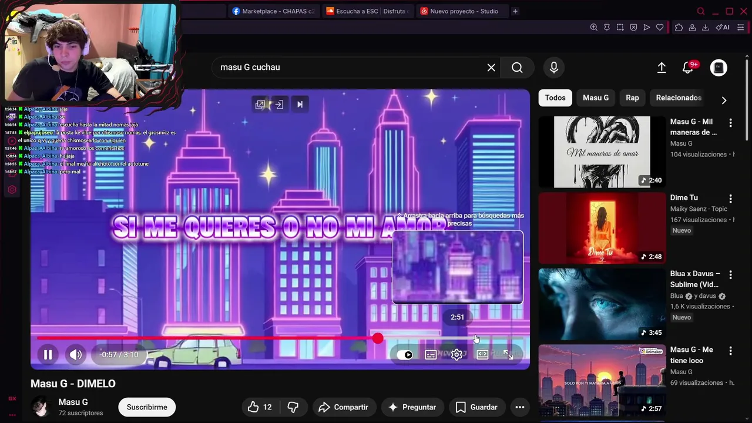This screenshot has width=752, height=423.
Task: Click 'Maiky Saenz - Topic' channel name
Action: click(x=699, y=209)
